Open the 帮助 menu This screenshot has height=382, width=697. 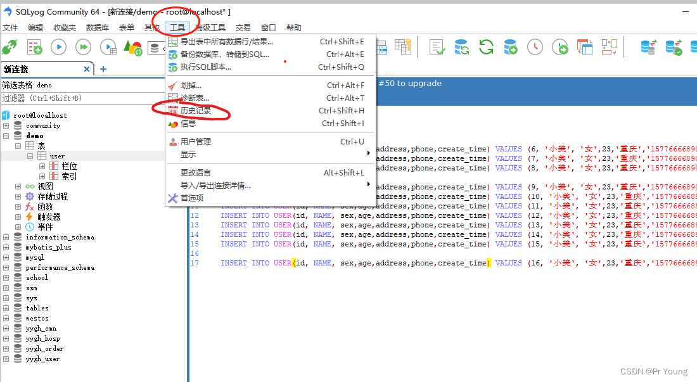[293, 27]
